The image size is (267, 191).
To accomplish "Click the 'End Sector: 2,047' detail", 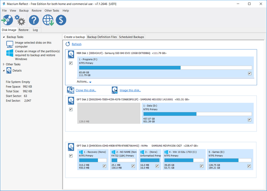I will [18, 101].
